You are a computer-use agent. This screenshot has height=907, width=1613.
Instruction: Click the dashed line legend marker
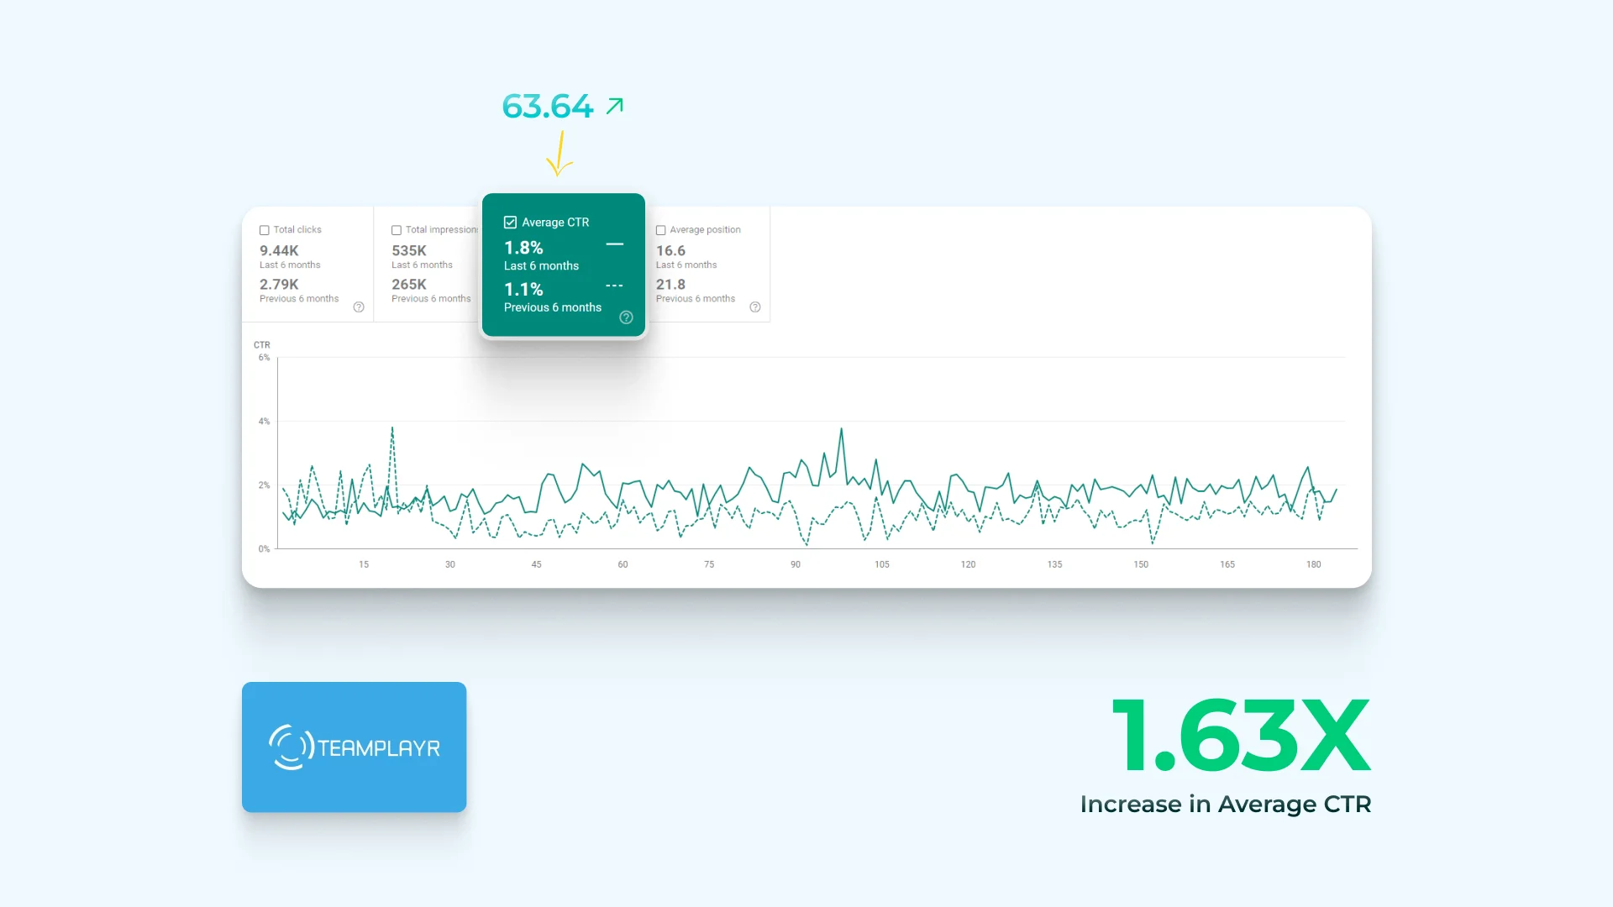[x=615, y=286]
